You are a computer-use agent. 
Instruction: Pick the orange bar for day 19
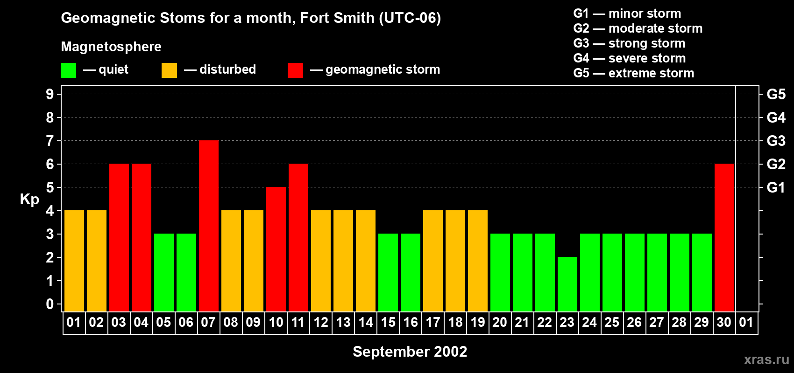tap(478, 261)
